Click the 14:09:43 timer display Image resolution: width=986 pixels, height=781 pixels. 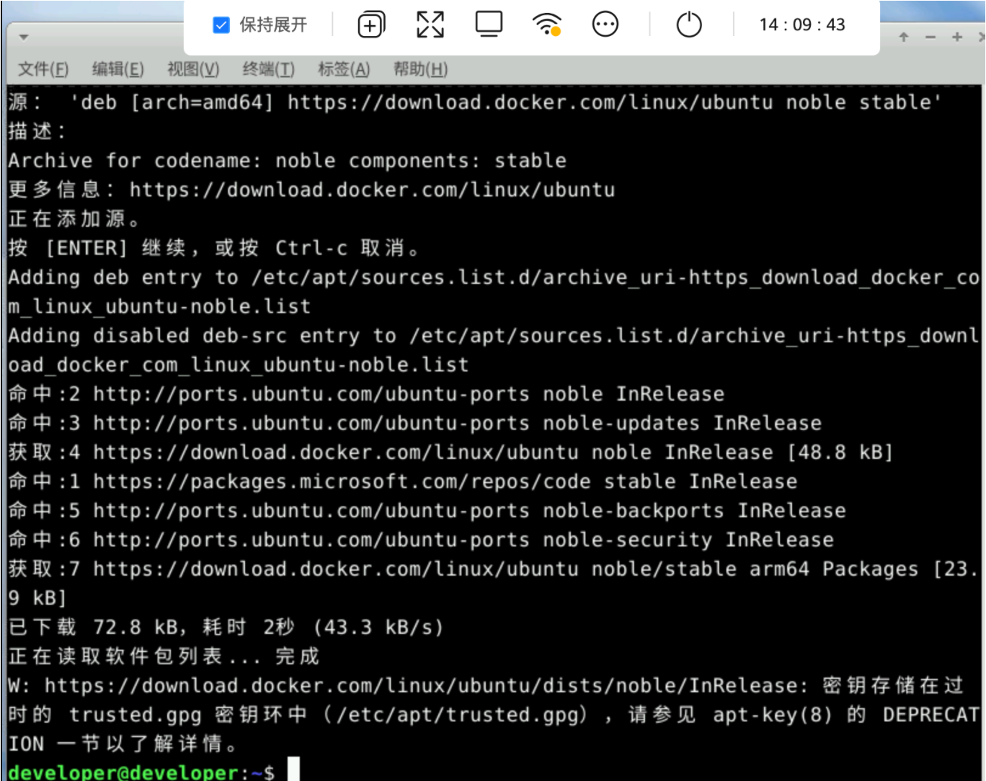point(801,24)
